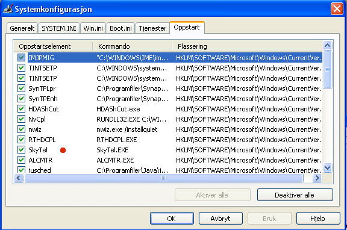Click the 'RUNDLL32.EXE C:\WI...' command cell

[x=131, y=119]
